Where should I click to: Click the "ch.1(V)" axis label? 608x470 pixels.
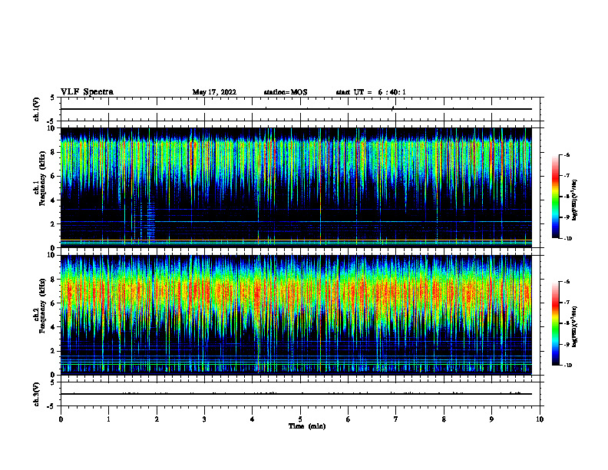[x=36, y=109]
